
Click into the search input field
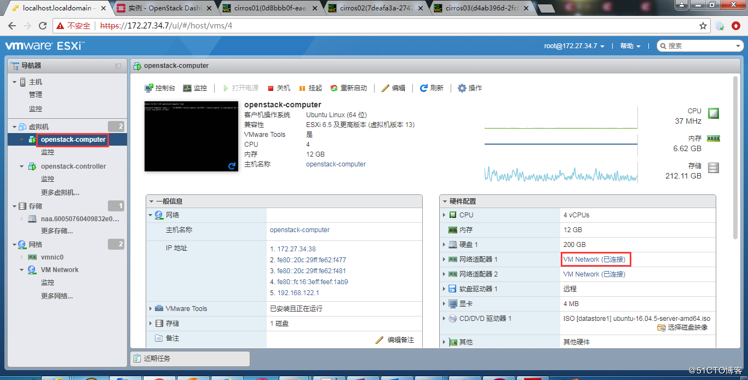click(x=700, y=46)
